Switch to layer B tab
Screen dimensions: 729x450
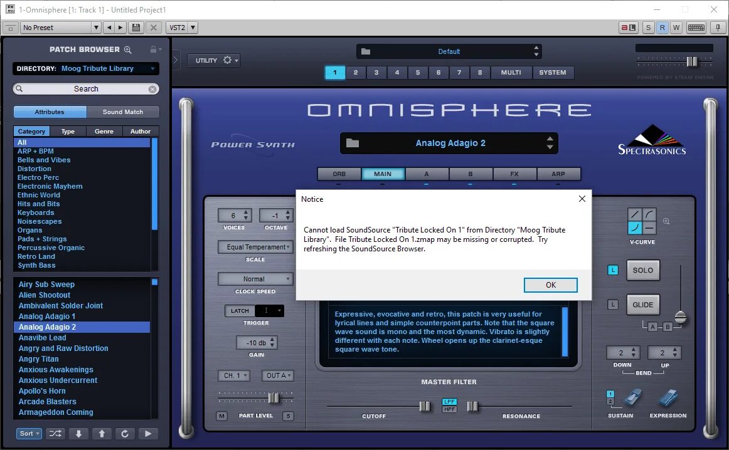[471, 174]
